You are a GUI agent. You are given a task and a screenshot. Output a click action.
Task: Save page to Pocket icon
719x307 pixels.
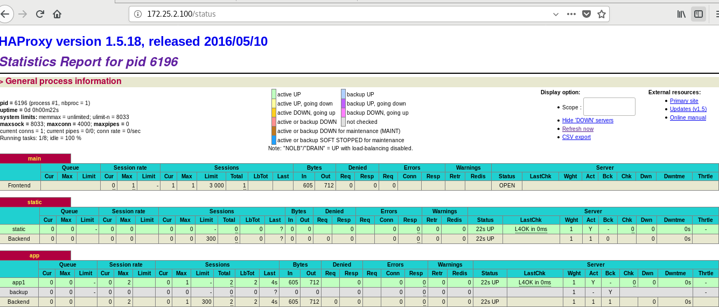pos(587,14)
